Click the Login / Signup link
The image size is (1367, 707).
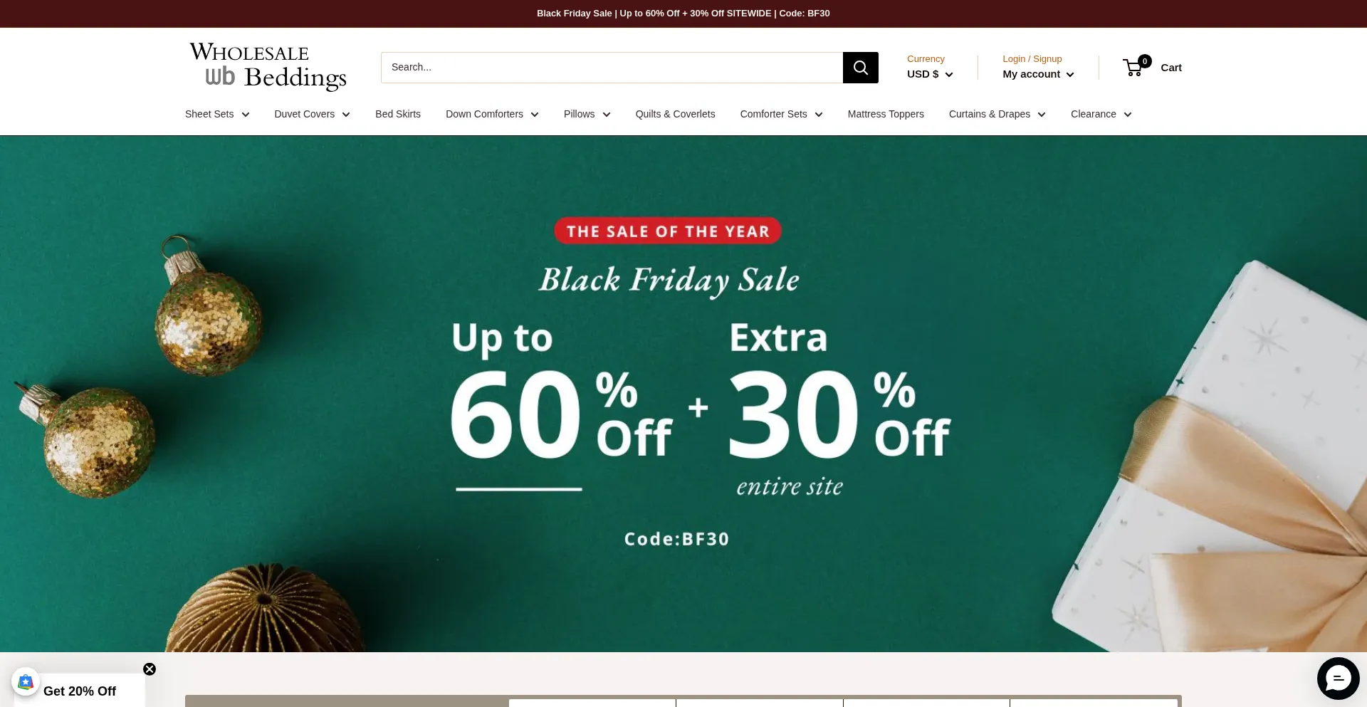(1032, 59)
